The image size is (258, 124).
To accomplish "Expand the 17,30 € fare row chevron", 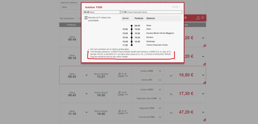I will [x=203, y=94].
